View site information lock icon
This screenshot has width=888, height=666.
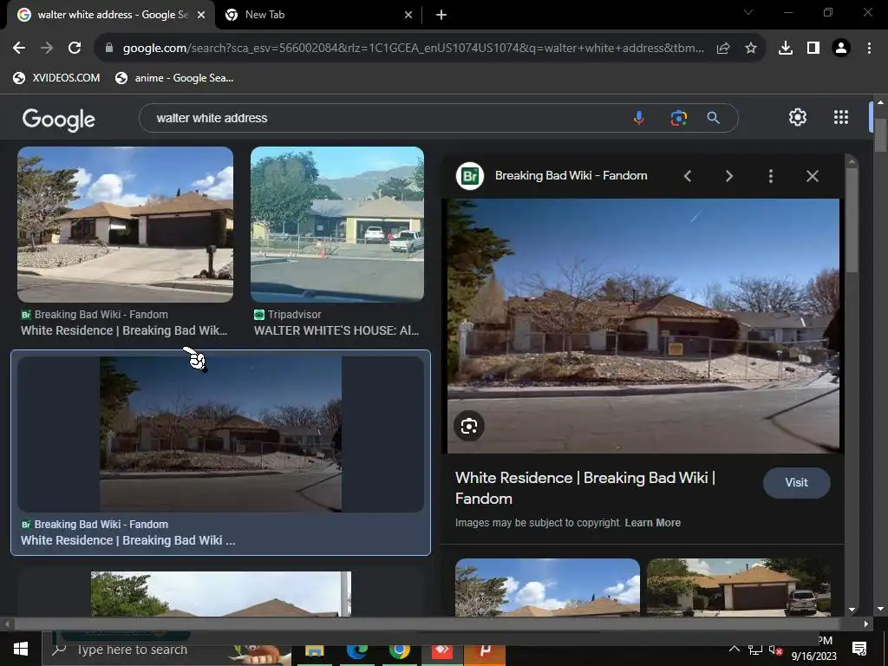point(109,49)
